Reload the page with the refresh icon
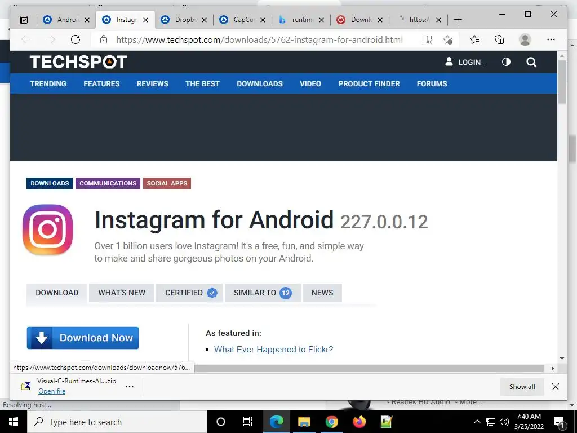 click(76, 40)
